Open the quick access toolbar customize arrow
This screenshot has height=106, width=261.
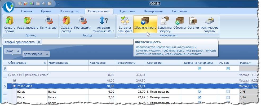pos(58,3)
